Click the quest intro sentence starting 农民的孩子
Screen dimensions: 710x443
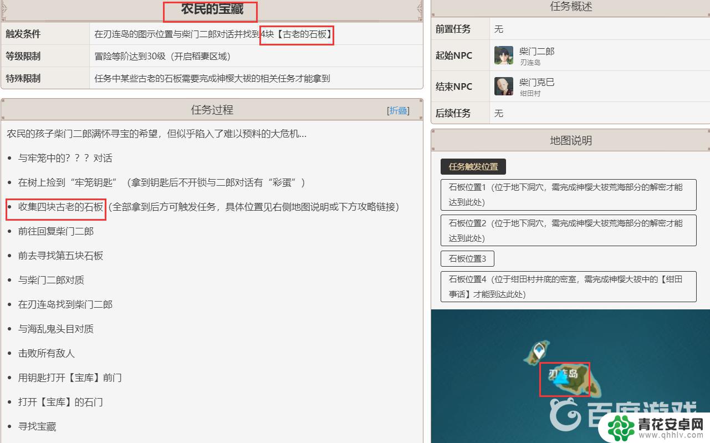(x=157, y=134)
